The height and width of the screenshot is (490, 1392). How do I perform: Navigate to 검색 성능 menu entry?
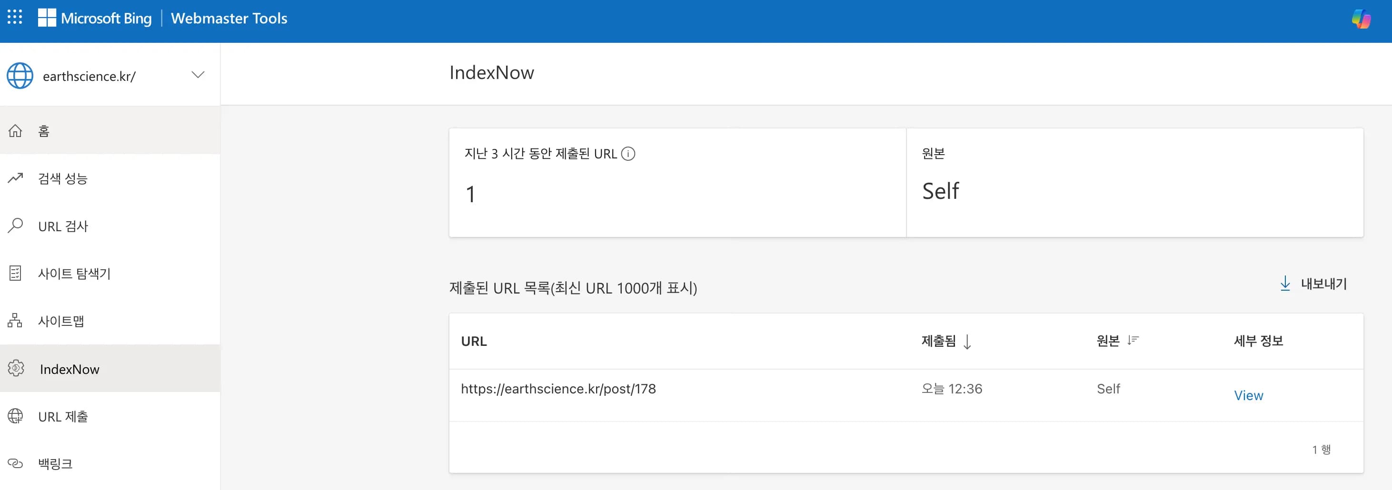pyautogui.click(x=62, y=178)
